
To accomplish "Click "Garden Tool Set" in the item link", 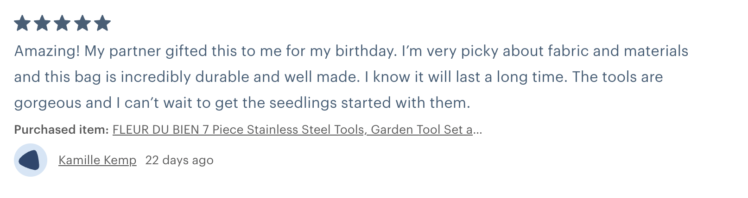I will pyautogui.click(x=417, y=130).
